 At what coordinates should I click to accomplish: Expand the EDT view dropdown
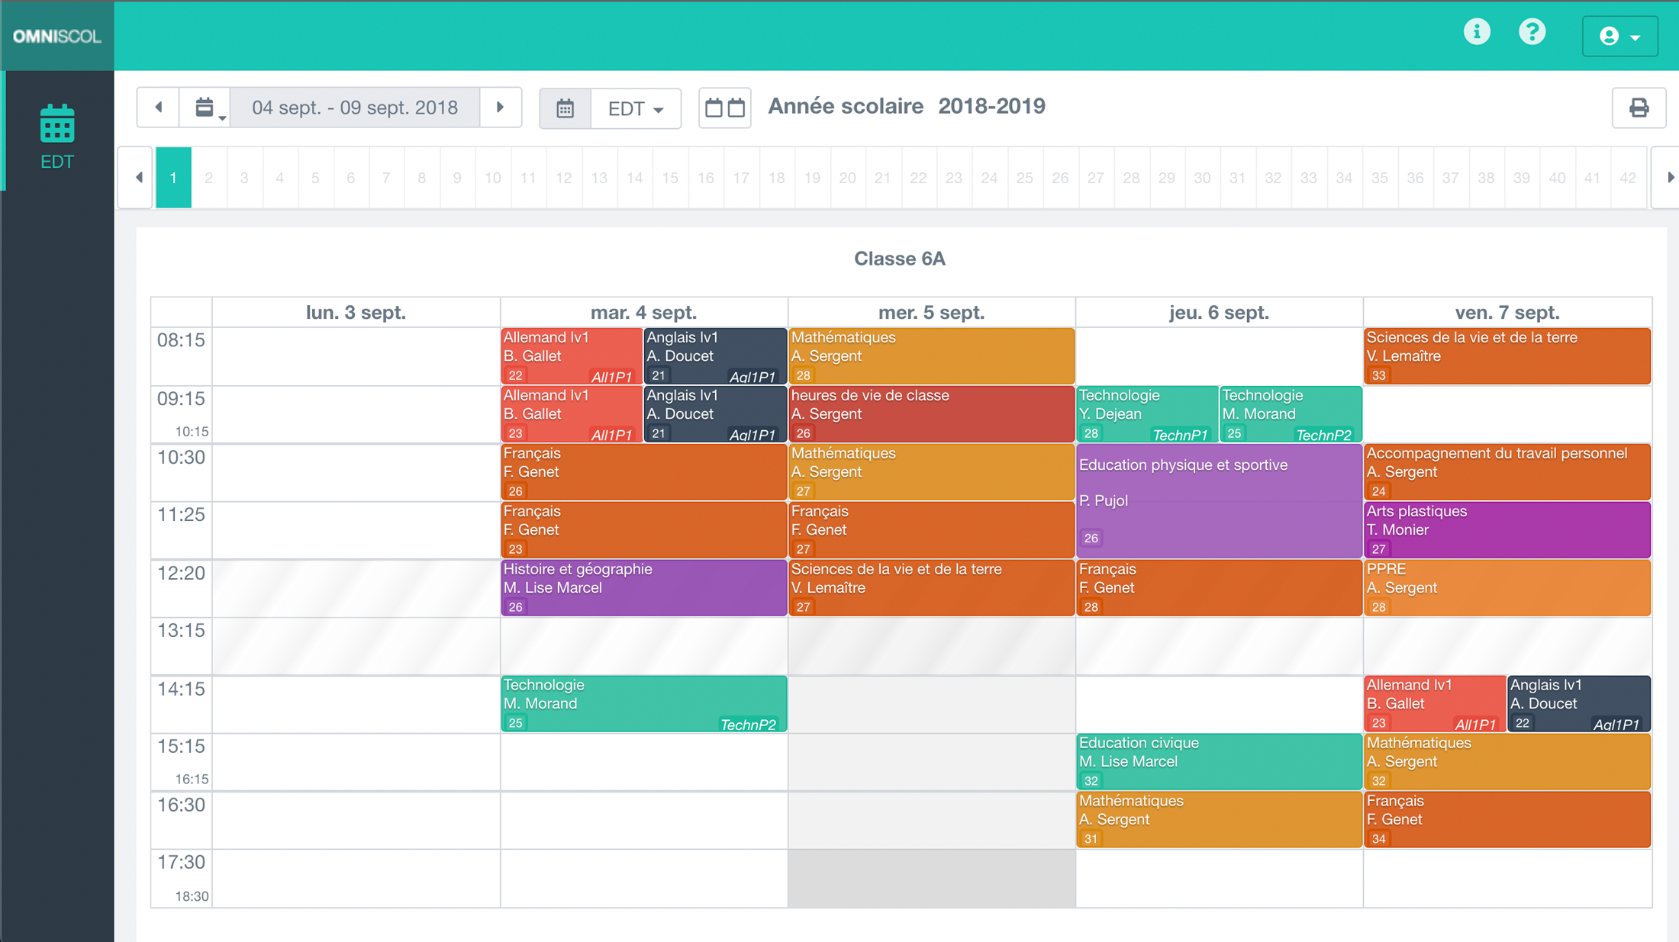pyautogui.click(x=635, y=108)
